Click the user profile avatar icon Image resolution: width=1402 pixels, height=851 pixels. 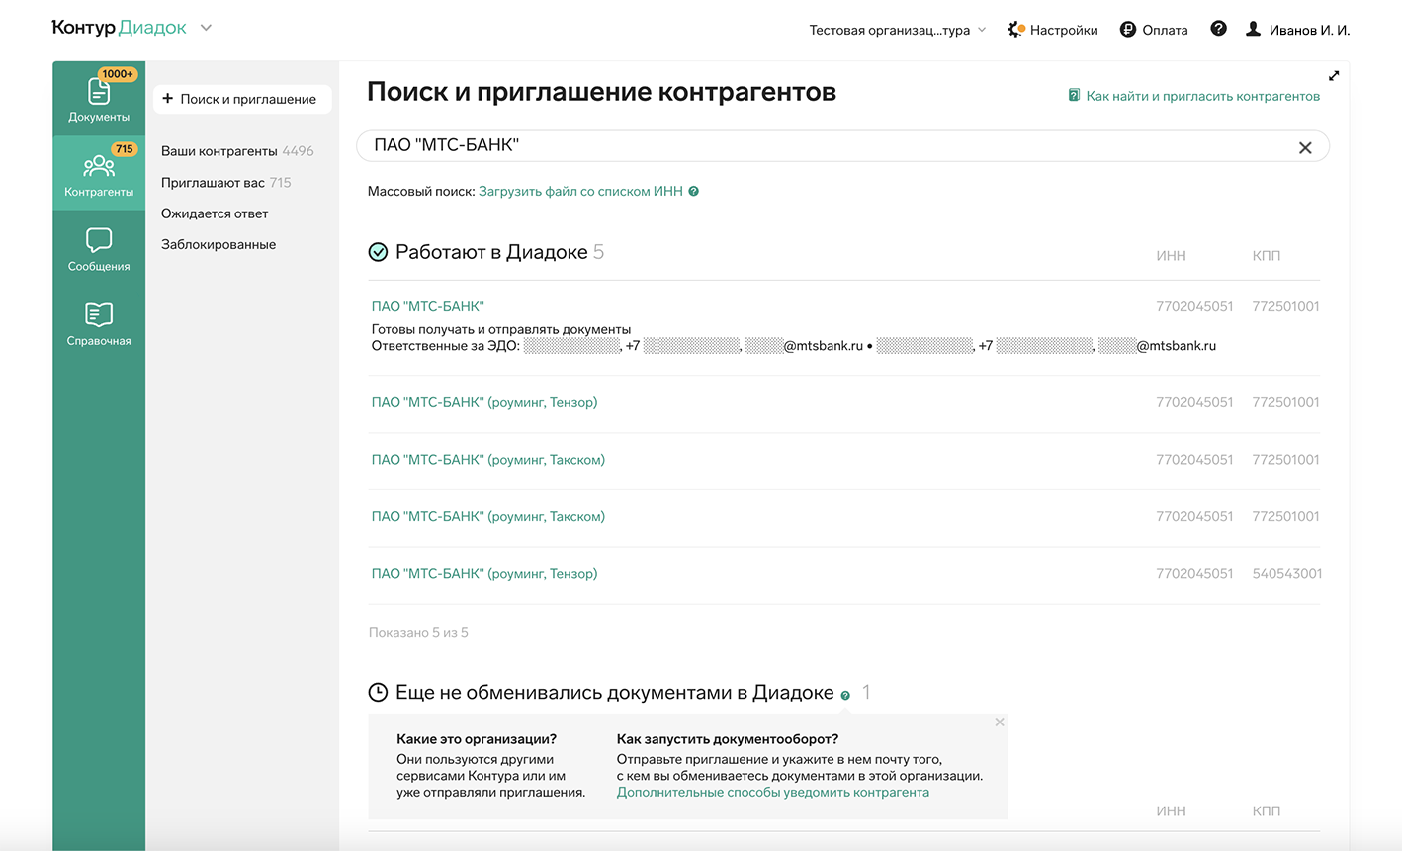(1253, 29)
